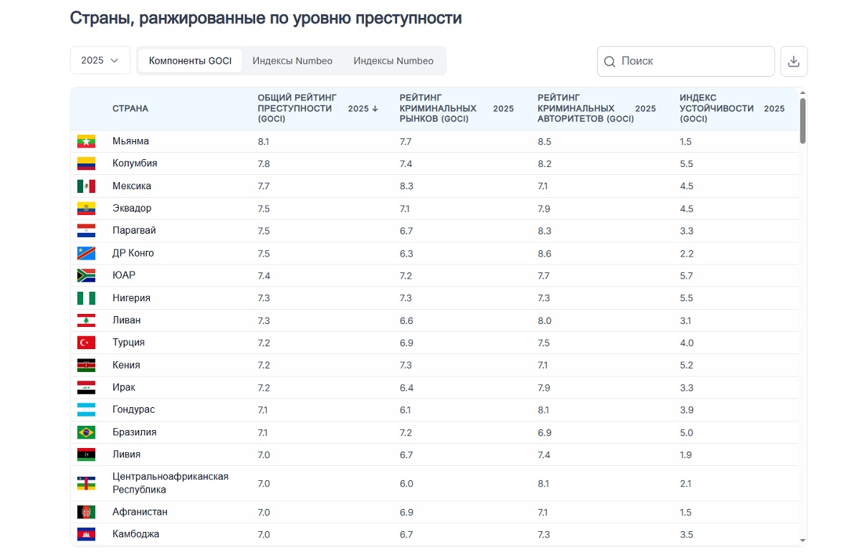The width and height of the screenshot is (860, 557).
Task: Click country name Гондурас
Action: [x=133, y=410]
